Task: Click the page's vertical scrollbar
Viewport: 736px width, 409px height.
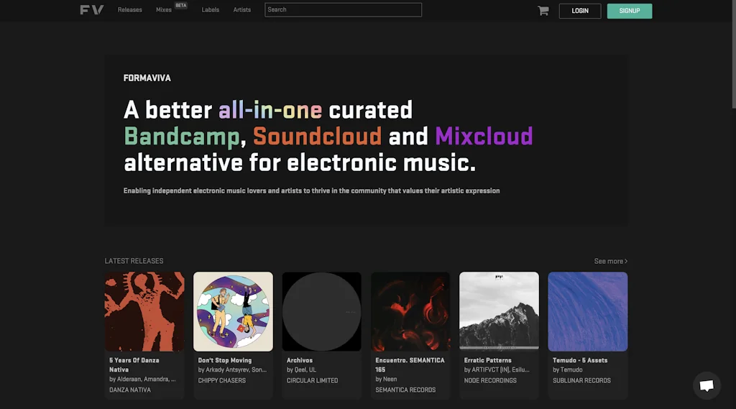Action: click(x=732, y=58)
